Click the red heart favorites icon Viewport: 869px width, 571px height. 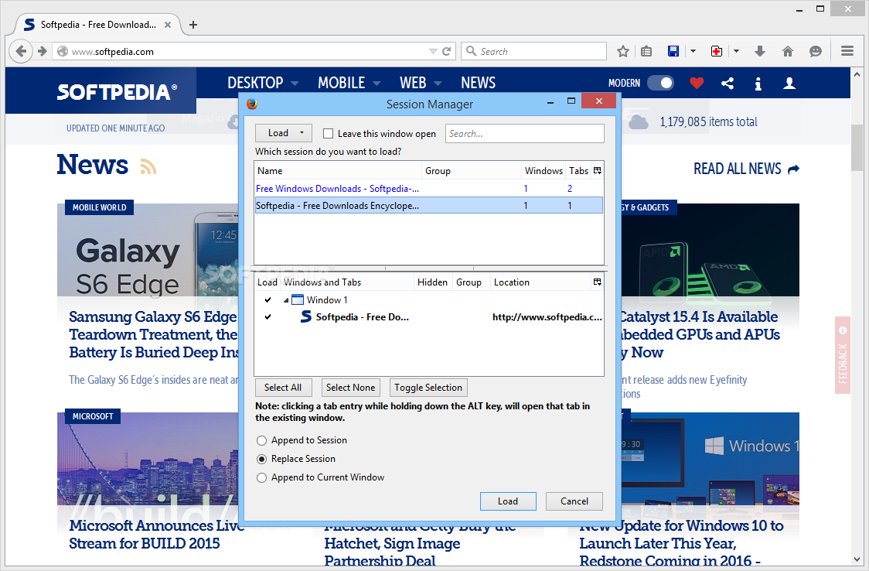tap(697, 83)
